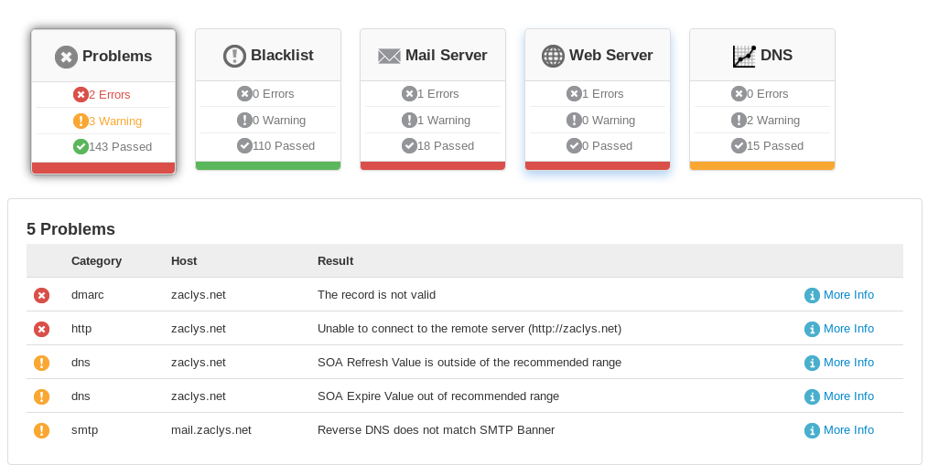
Task: Click the red error icon in dmarc row
Action: point(41,295)
